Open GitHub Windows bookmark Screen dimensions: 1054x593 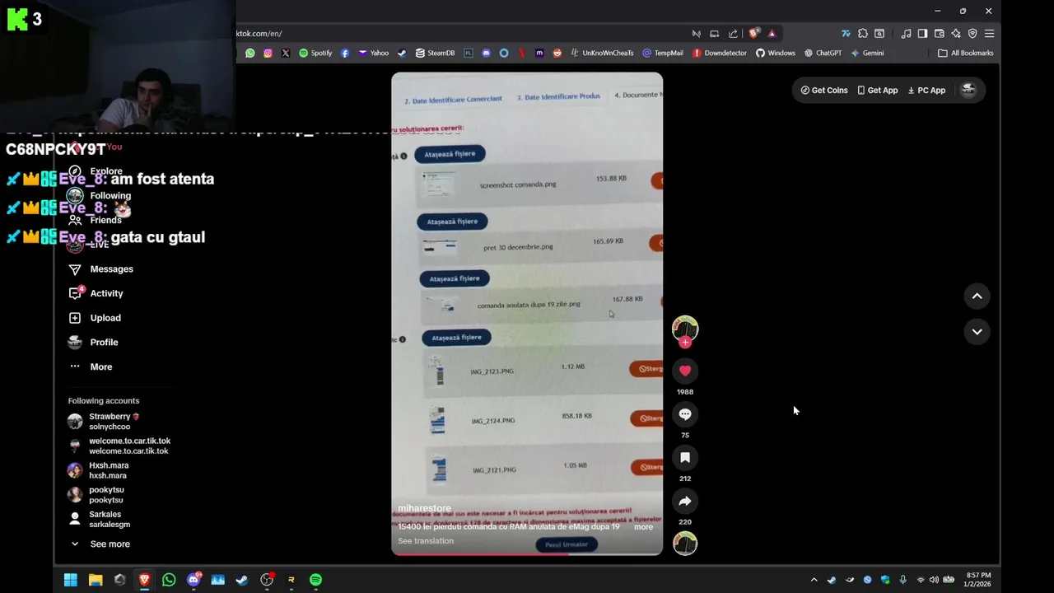776,53
